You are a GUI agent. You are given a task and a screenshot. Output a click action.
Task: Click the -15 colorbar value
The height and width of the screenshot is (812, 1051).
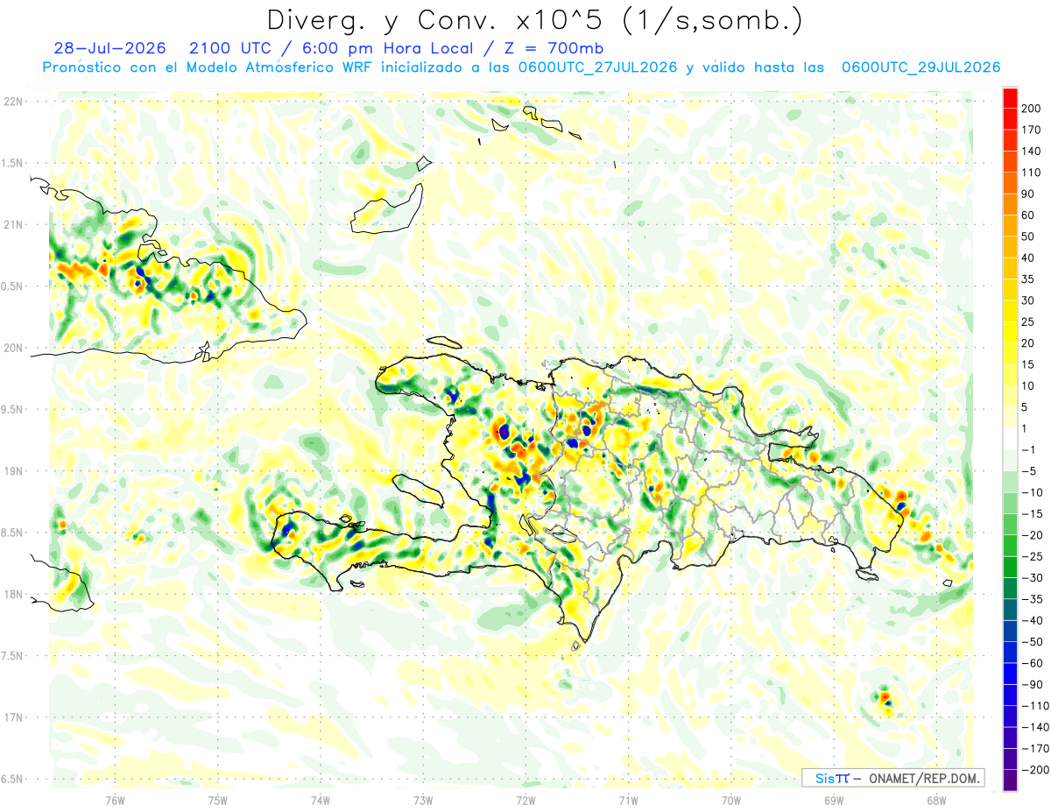[1031, 515]
